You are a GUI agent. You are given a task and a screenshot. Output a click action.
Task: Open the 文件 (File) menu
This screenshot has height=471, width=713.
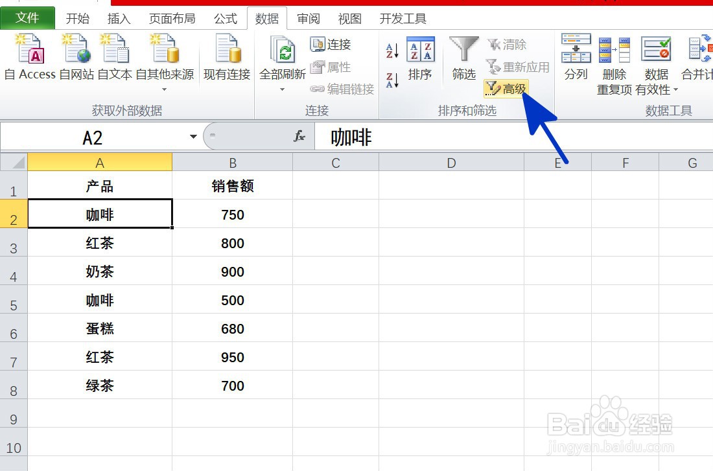point(27,17)
